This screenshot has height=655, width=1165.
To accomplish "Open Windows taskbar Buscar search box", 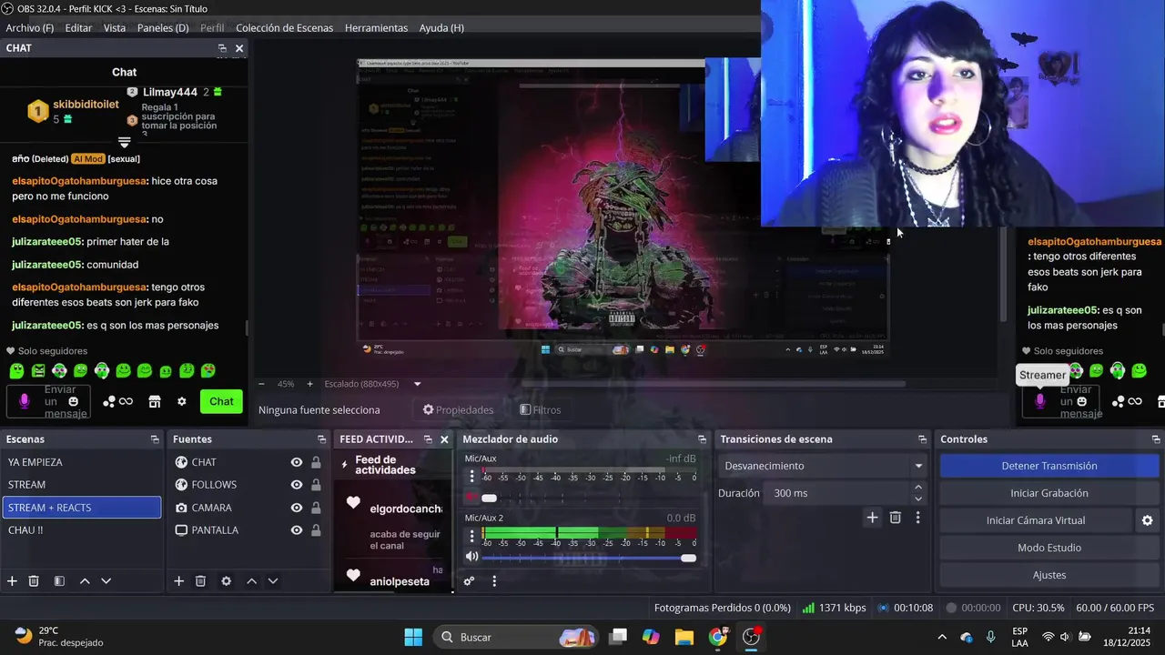I will click(x=515, y=637).
